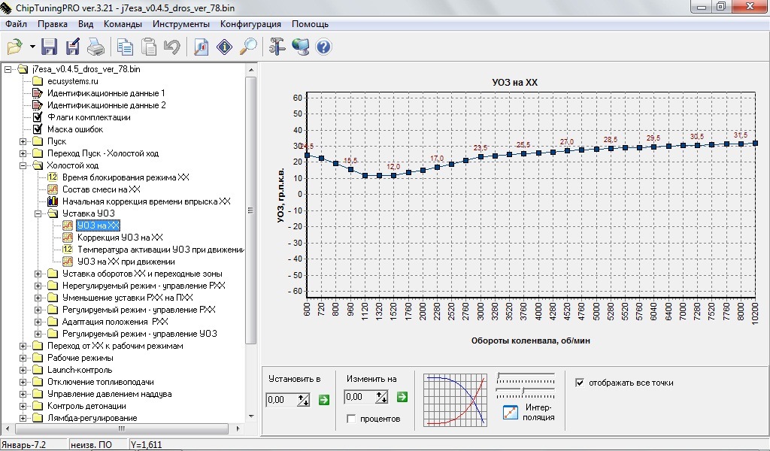Open settings via the hammer and wrench icon

point(277,47)
